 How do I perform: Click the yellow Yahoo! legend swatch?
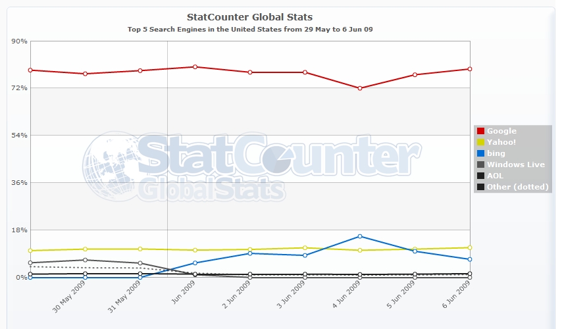tap(480, 142)
